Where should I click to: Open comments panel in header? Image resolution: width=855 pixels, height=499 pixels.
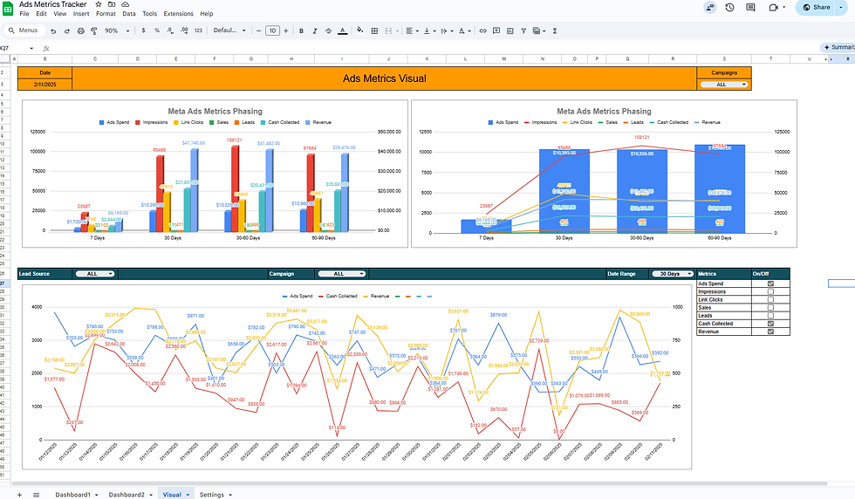[x=751, y=7]
